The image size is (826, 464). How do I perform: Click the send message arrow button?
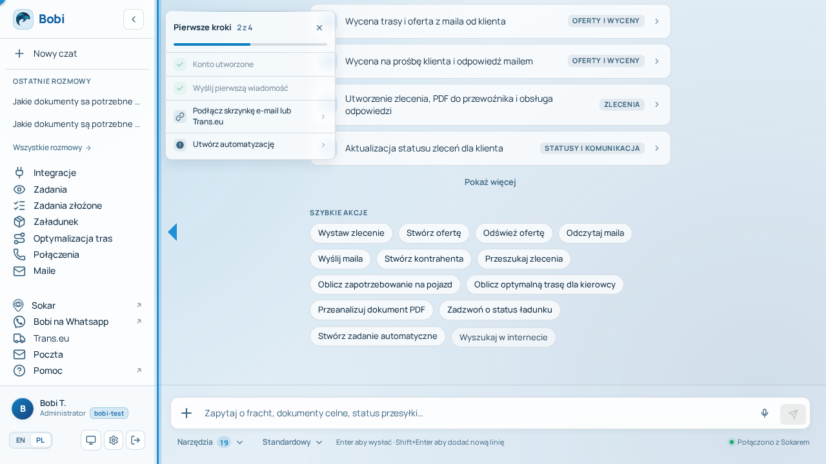(x=793, y=414)
